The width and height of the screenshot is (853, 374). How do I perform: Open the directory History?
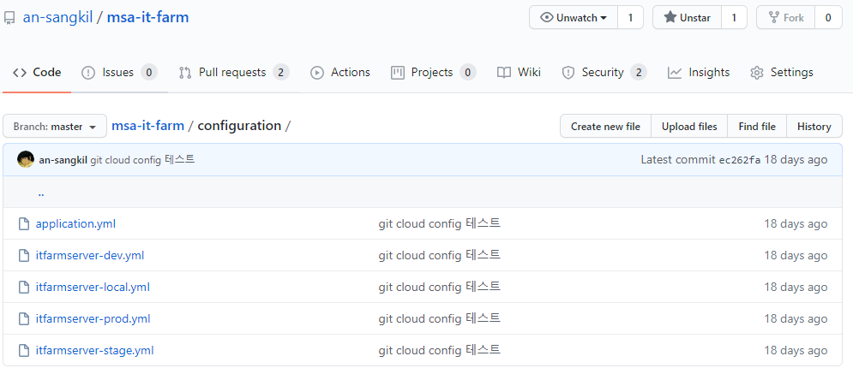tap(814, 127)
